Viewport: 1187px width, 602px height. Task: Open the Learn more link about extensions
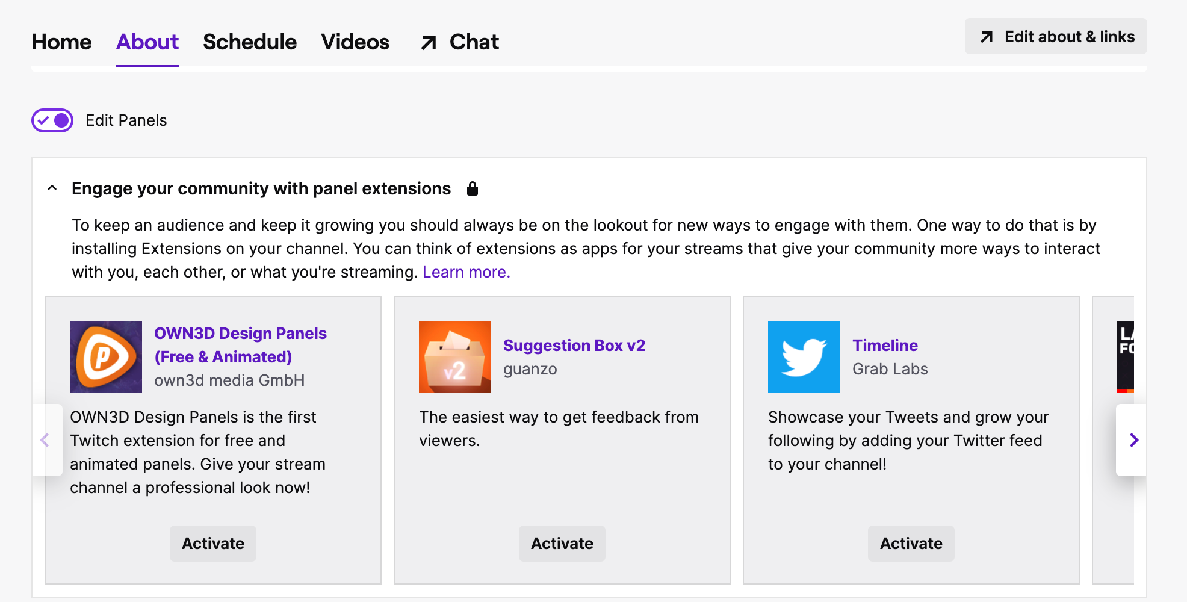click(466, 272)
